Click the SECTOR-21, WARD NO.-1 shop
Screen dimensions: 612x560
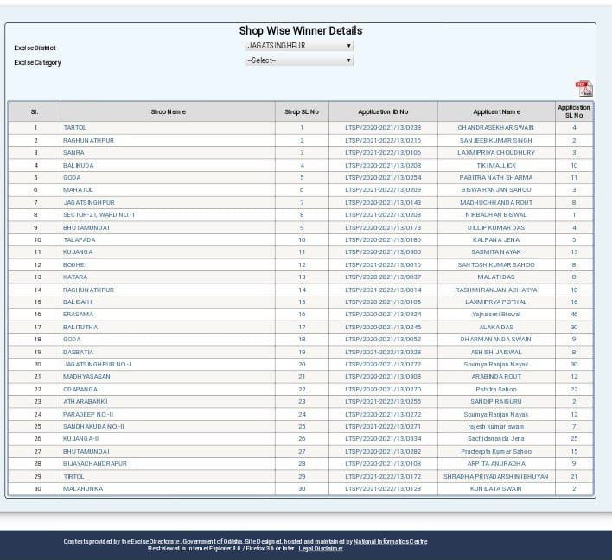[99, 214]
